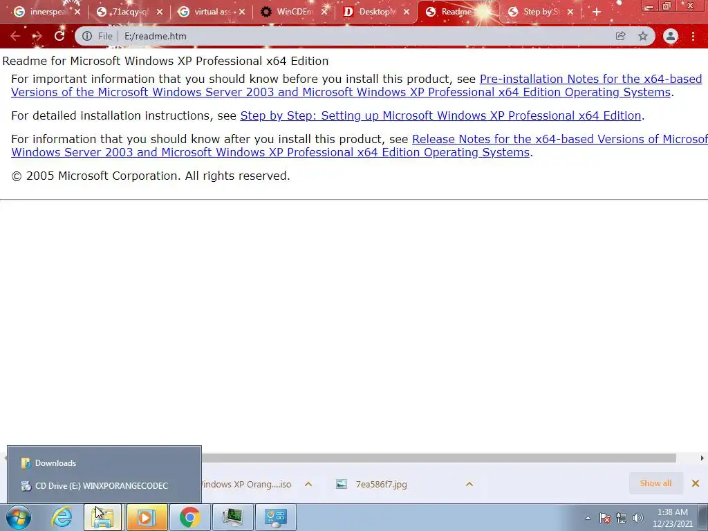Open CD Drive (E:) WINXPORANGECODEC entry
Image resolution: width=708 pixels, height=531 pixels.
[104, 486]
